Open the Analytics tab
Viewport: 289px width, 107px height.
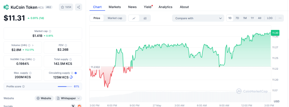point(165,7)
